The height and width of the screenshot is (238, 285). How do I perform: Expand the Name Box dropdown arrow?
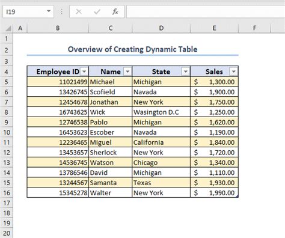(49, 11)
